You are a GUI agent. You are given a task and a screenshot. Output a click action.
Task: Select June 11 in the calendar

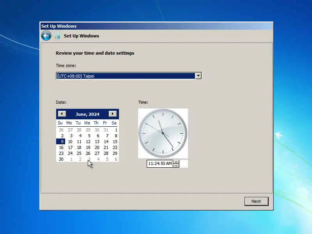tap(79, 142)
